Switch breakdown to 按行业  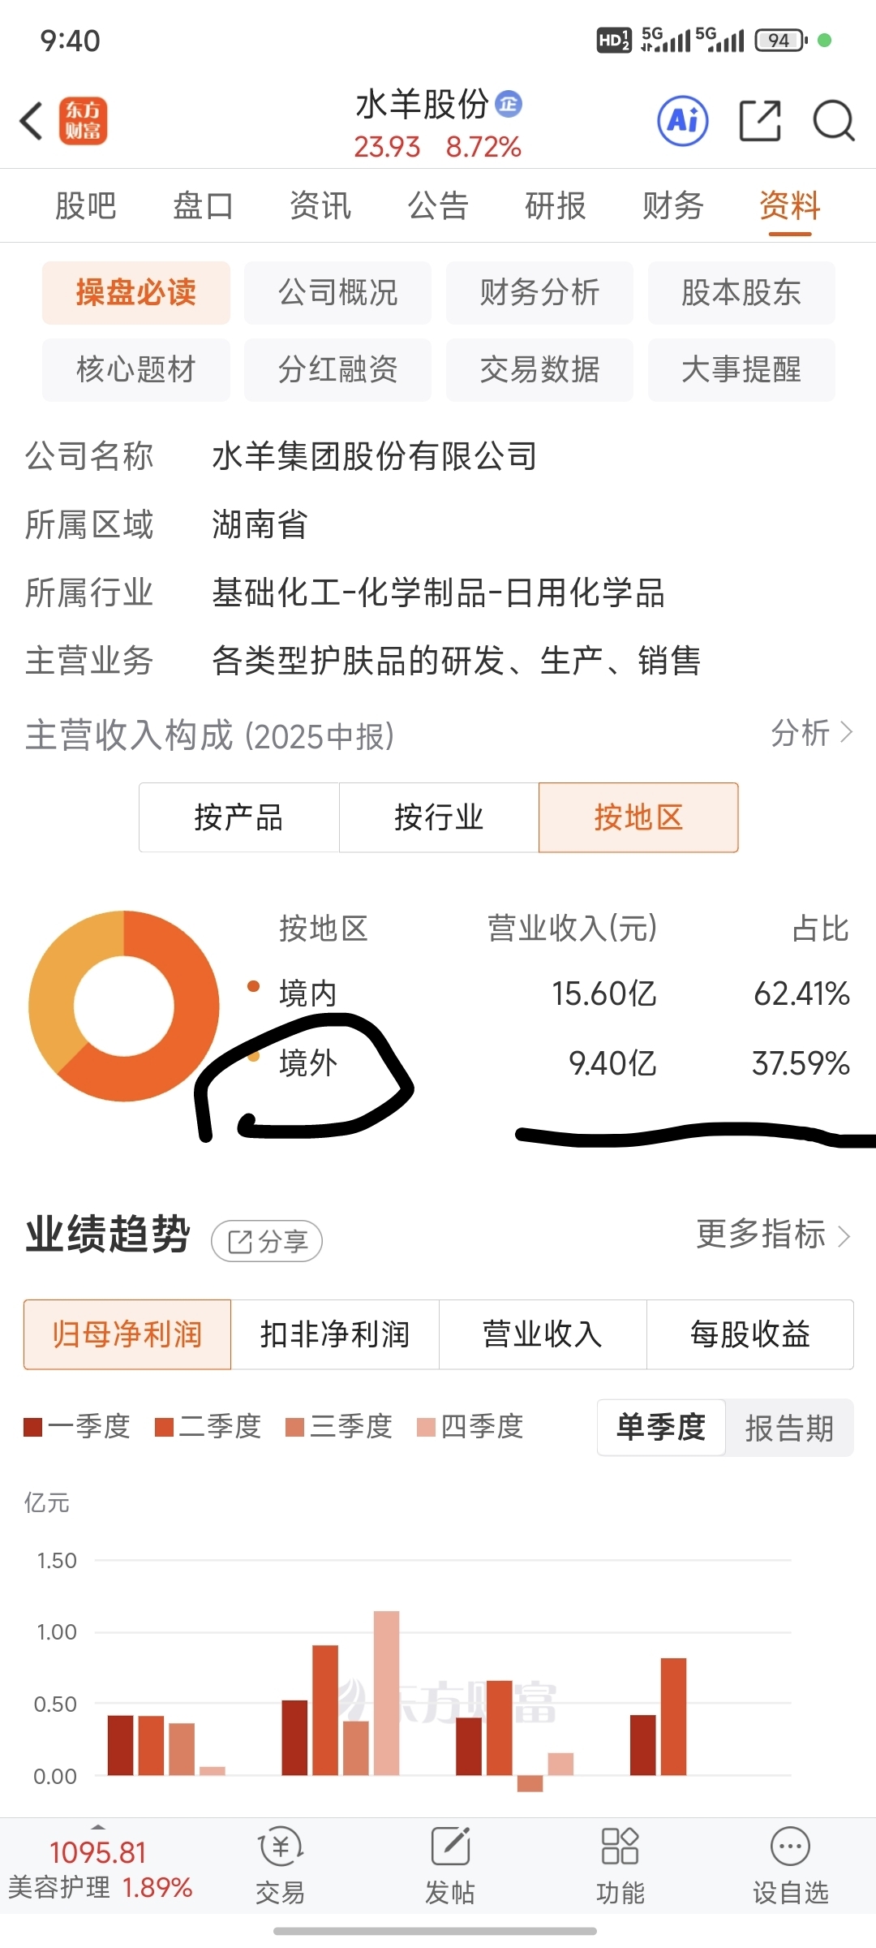439,817
